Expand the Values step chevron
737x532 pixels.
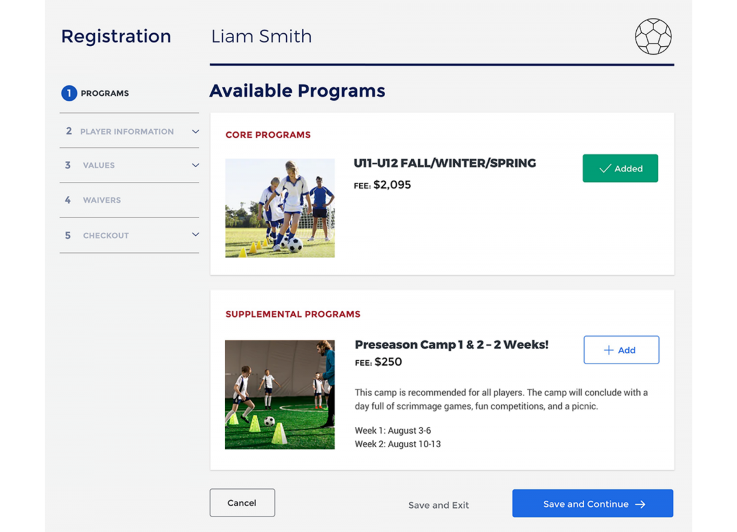coord(195,165)
